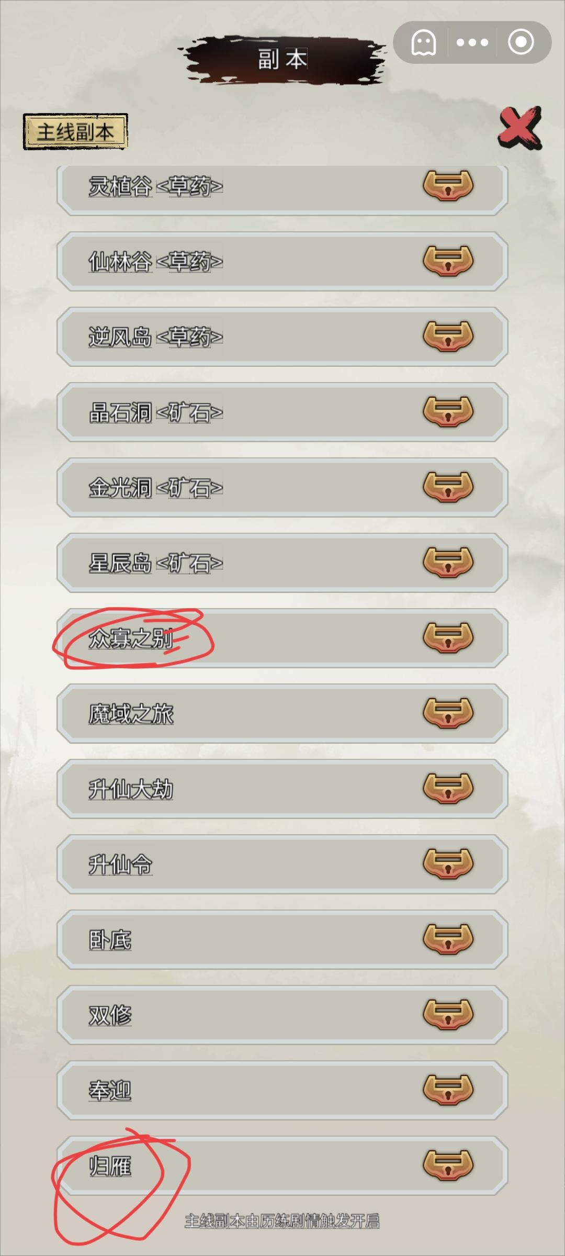Open the 升仙大劫 dungeon entry
Viewport: 565px width, 1256px height.
pyautogui.click(x=282, y=789)
